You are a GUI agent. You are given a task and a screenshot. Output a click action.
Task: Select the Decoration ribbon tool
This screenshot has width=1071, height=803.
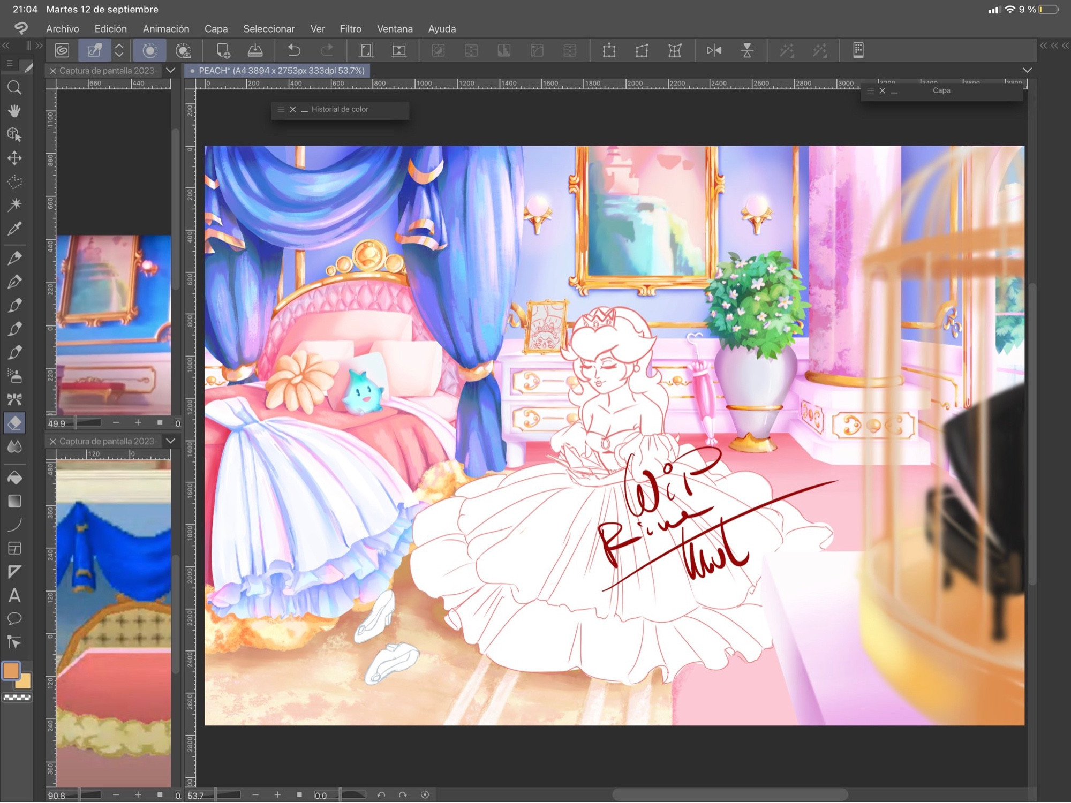coord(14,399)
